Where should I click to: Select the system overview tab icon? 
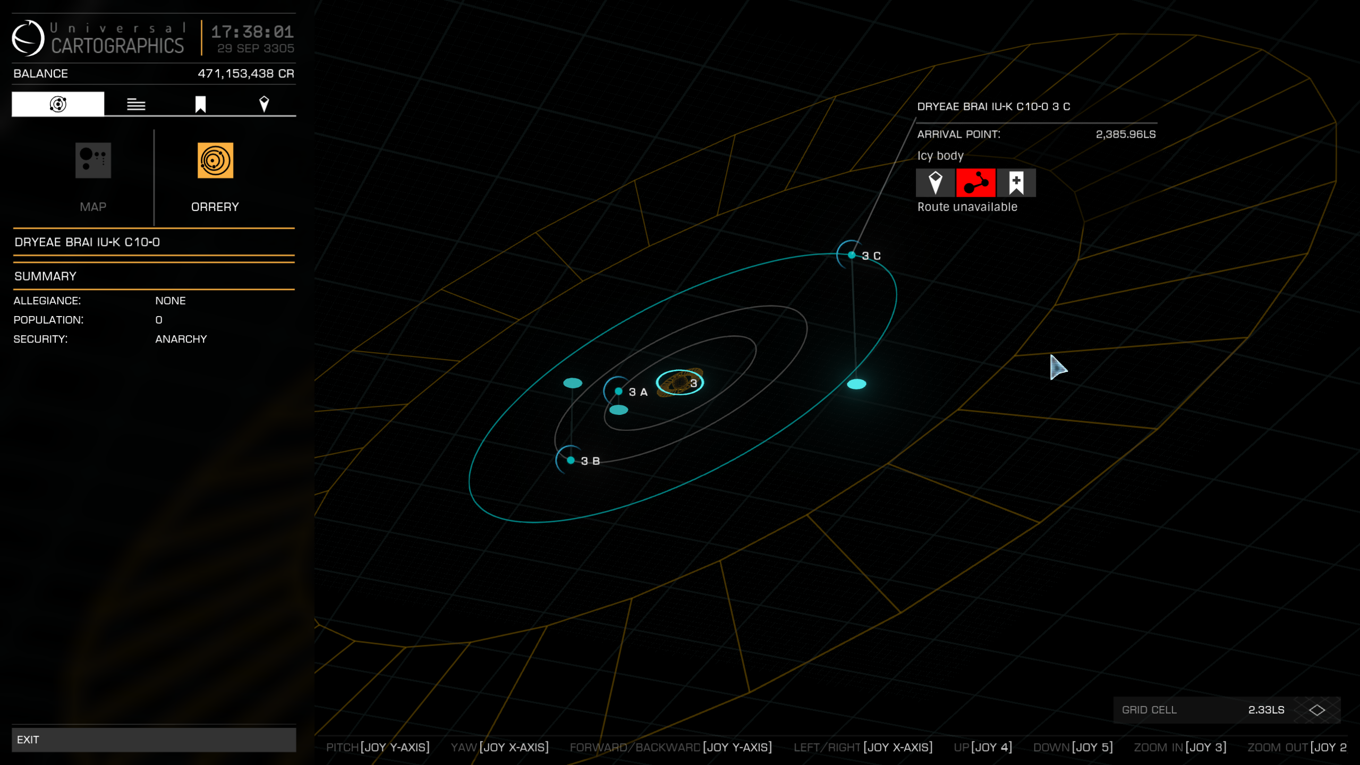[58, 104]
